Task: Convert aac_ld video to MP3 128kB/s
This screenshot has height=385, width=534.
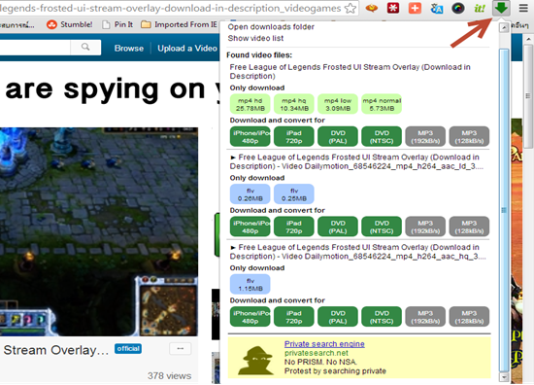Action: tap(469, 227)
